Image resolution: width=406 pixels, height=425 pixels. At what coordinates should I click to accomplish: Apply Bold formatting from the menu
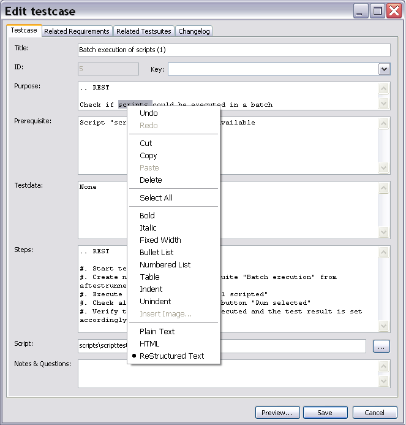coord(173,216)
